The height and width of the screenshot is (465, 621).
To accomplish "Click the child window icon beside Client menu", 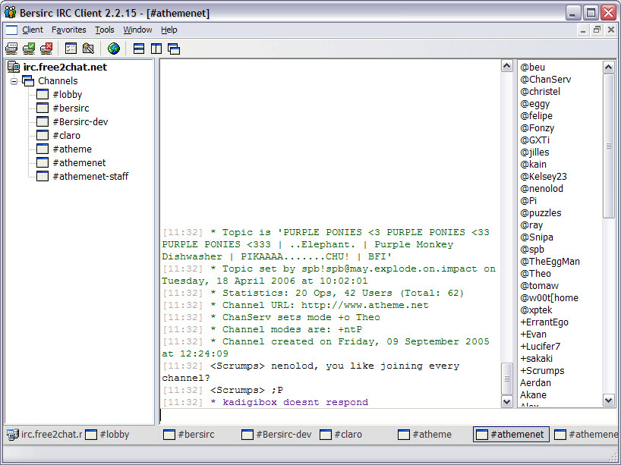I will [11, 30].
